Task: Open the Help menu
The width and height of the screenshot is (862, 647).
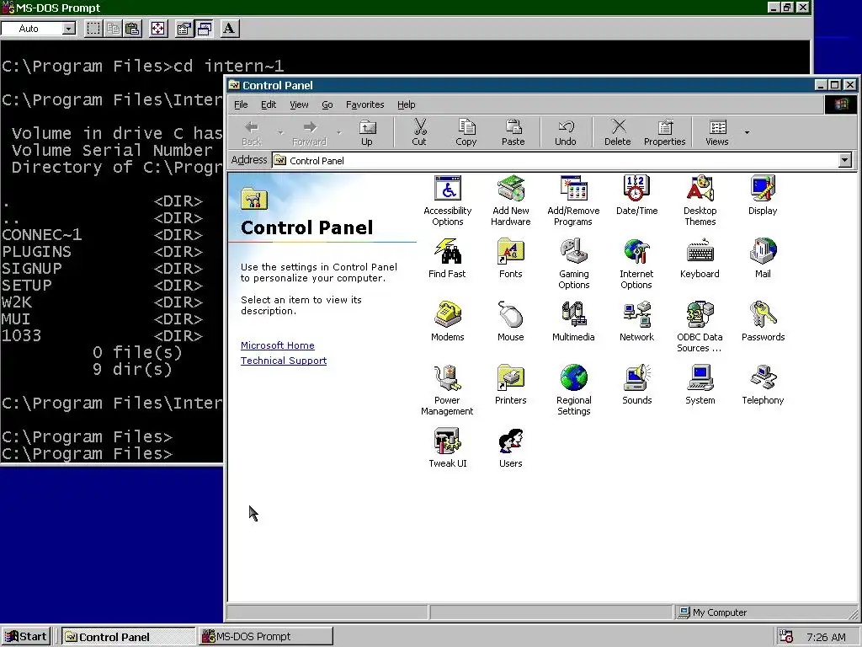Action: [407, 104]
